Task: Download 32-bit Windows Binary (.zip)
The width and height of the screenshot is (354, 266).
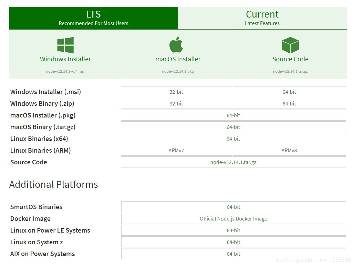Action: pyautogui.click(x=176, y=104)
